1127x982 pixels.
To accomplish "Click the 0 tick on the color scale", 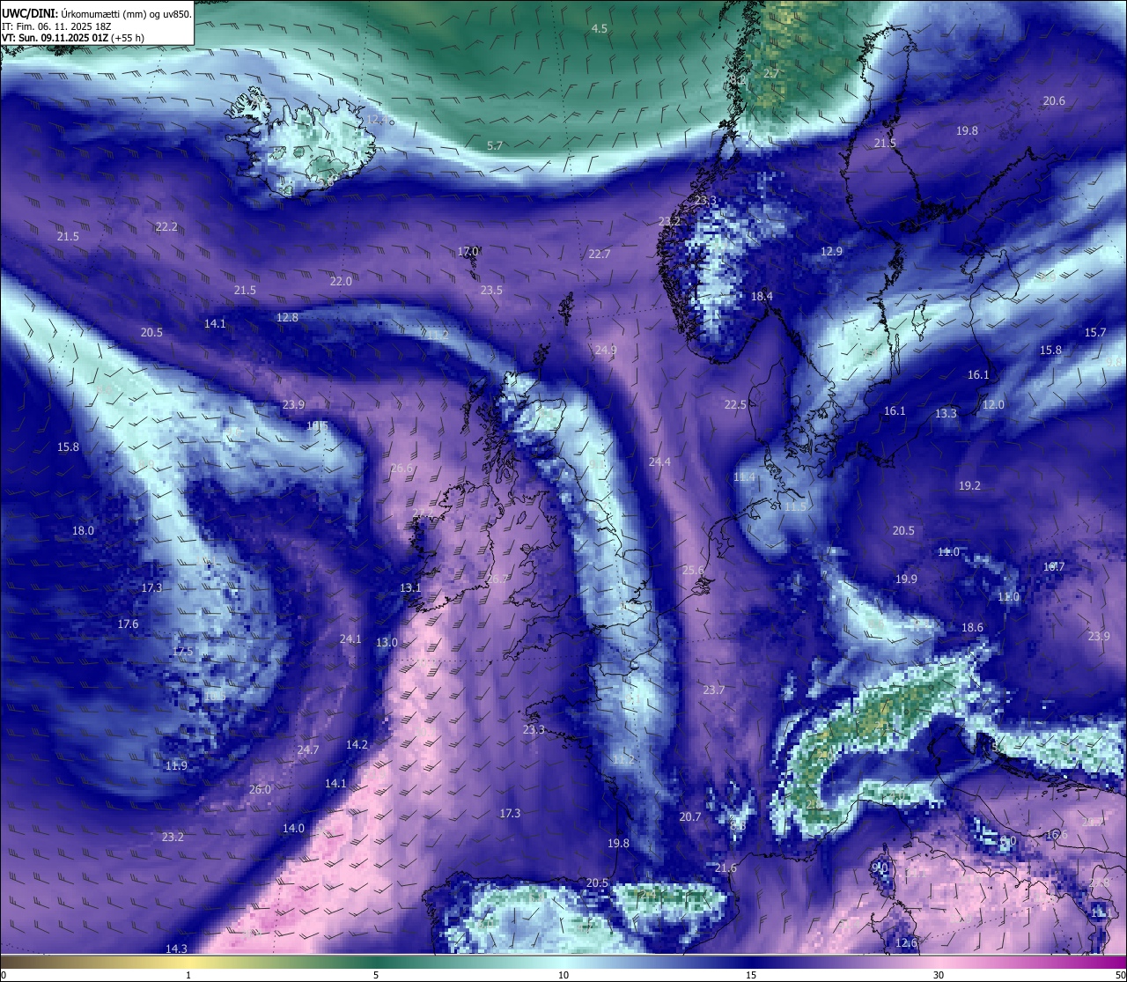I will coord(4,975).
